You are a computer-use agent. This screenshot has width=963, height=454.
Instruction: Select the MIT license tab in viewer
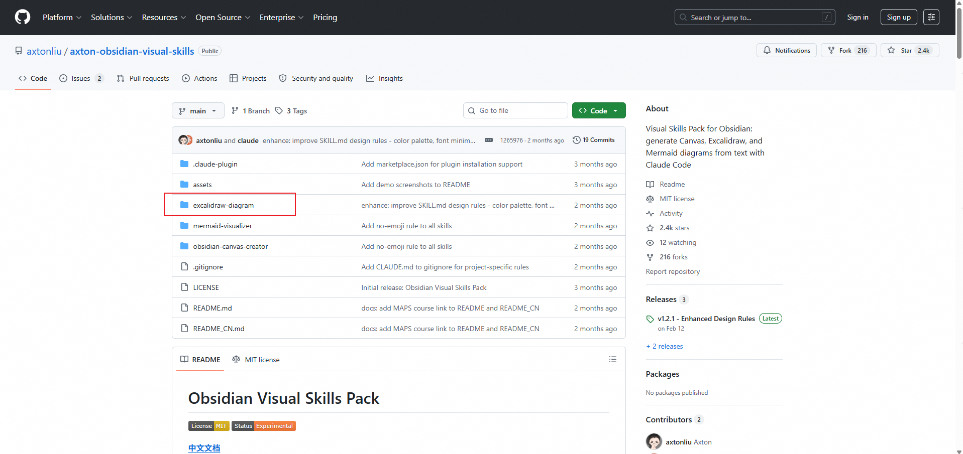click(256, 360)
